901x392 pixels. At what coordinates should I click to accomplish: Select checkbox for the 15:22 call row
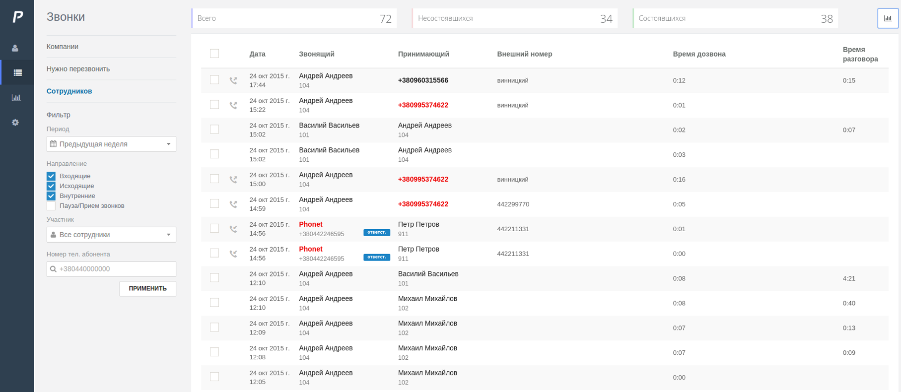pos(214,105)
